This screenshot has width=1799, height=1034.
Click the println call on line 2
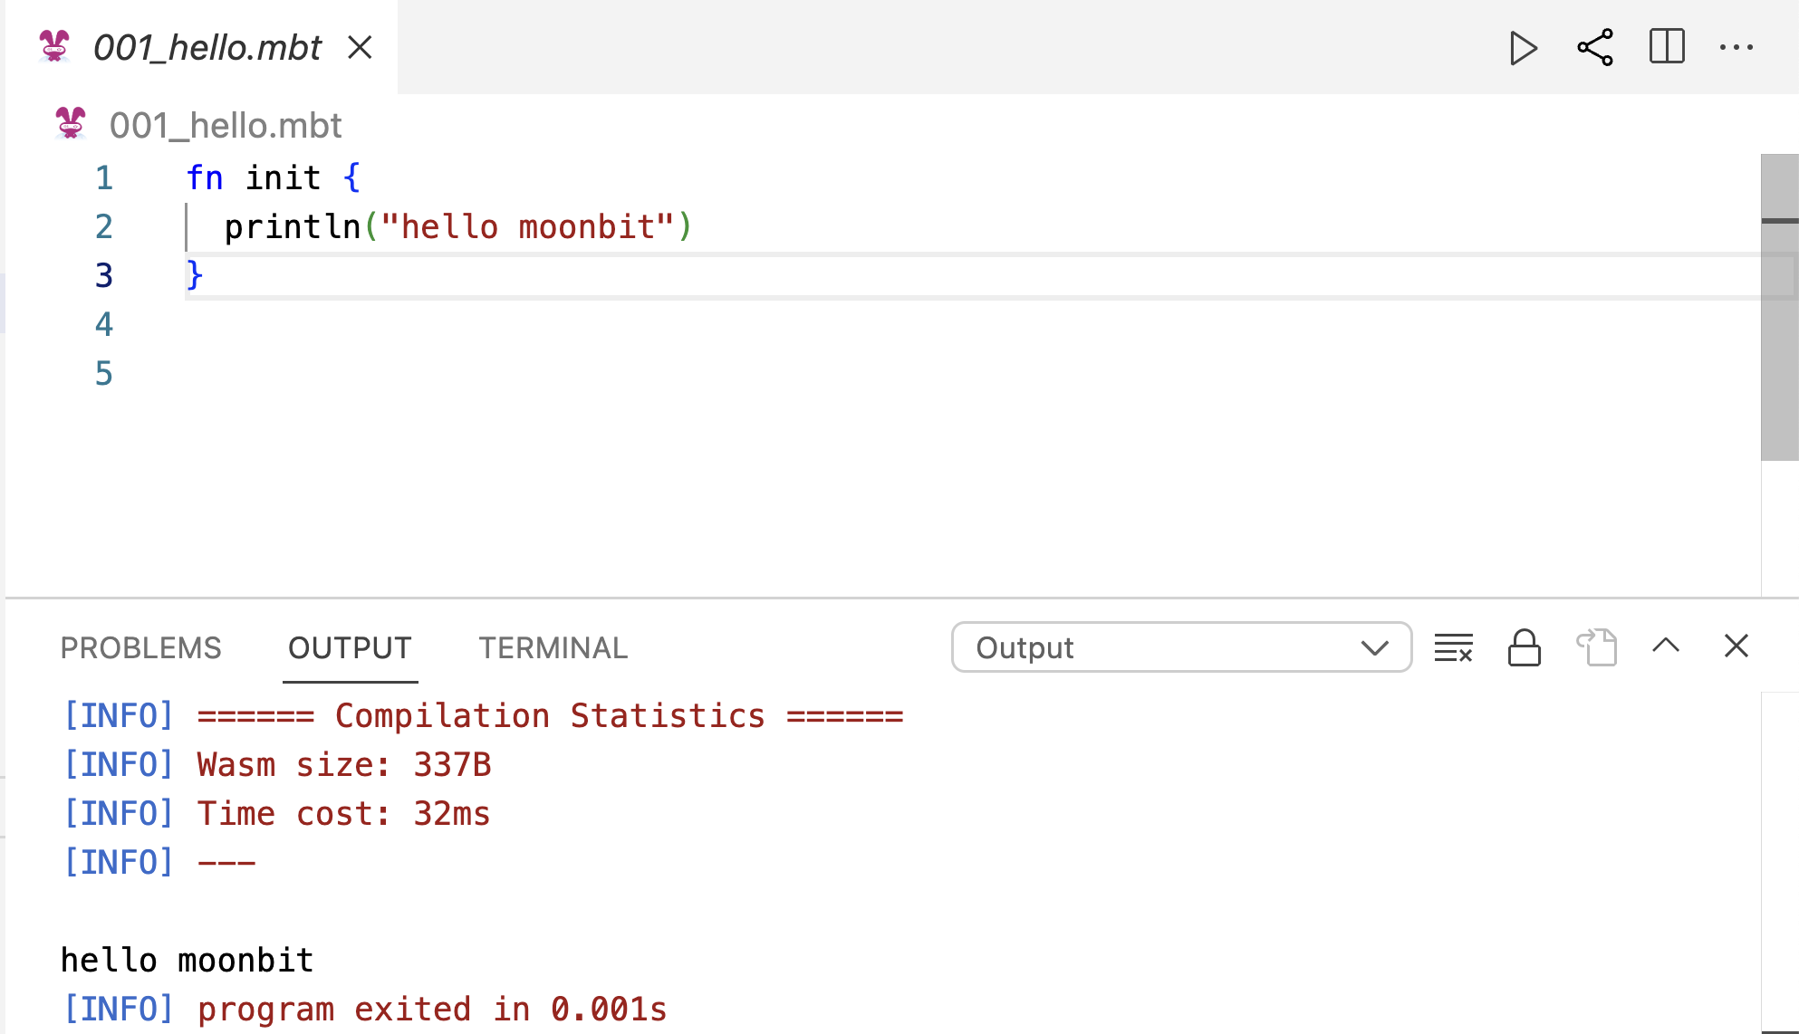pyautogui.click(x=293, y=226)
